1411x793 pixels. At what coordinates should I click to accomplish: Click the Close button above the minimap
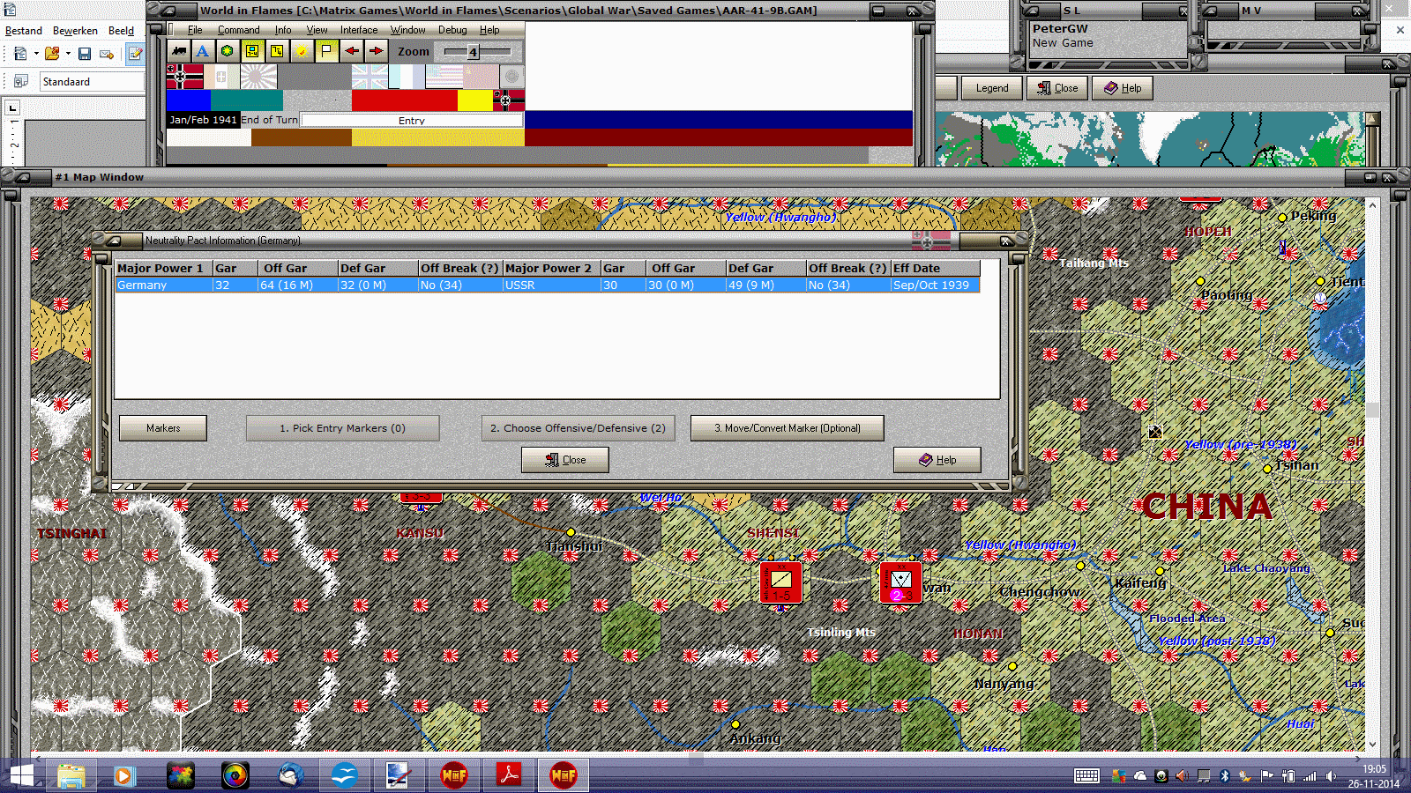(1057, 88)
